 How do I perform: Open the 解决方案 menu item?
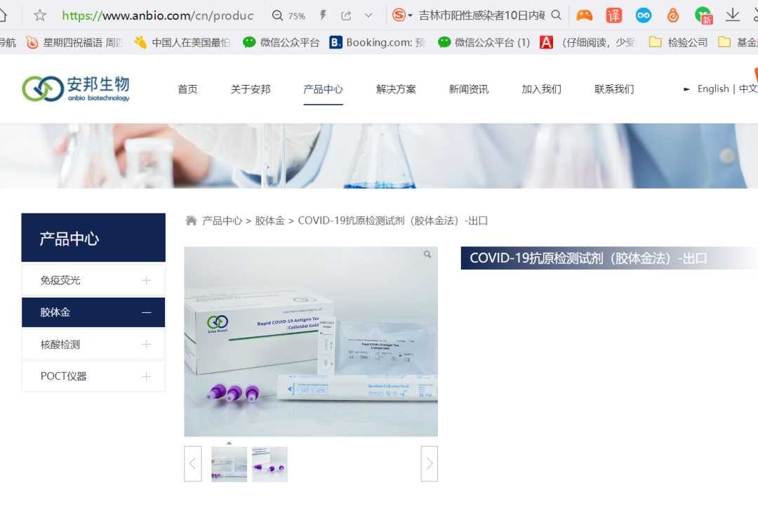[396, 89]
